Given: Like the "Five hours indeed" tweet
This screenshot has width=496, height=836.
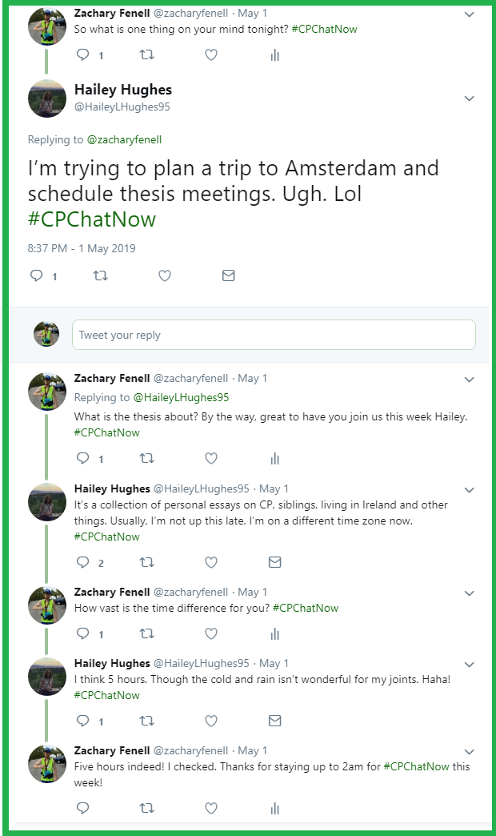Looking at the screenshot, I should coord(210,809).
